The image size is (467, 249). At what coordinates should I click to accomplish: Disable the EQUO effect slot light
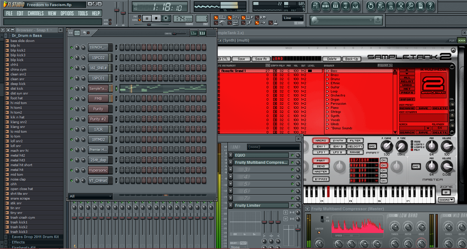292,155
